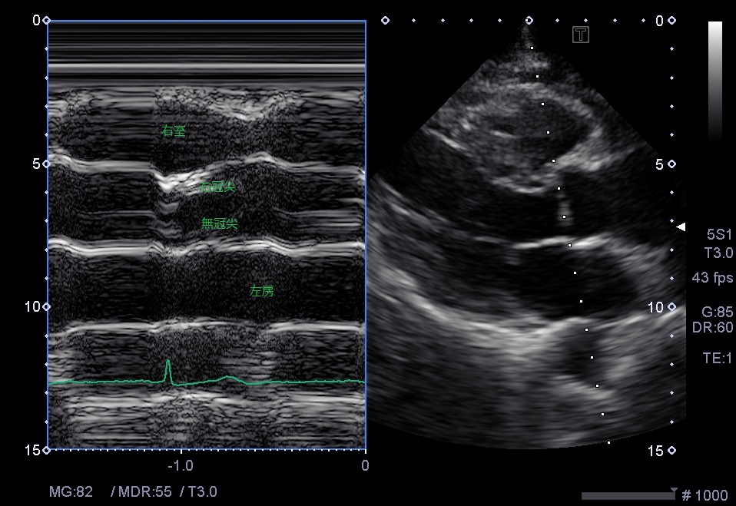Image resolution: width=736 pixels, height=506 pixels.
Task: Click the MDR:55 dynamic range value
Action: point(145,491)
